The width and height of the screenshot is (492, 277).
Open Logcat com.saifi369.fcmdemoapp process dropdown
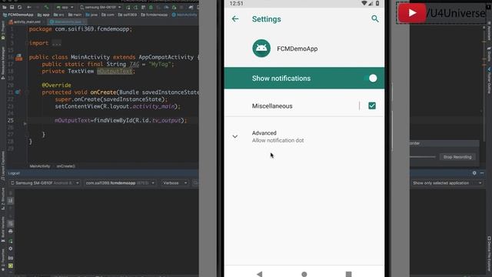click(x=121, y=183)
